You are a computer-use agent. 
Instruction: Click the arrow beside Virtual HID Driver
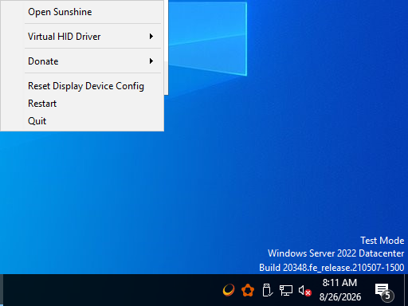click(151, 37)
